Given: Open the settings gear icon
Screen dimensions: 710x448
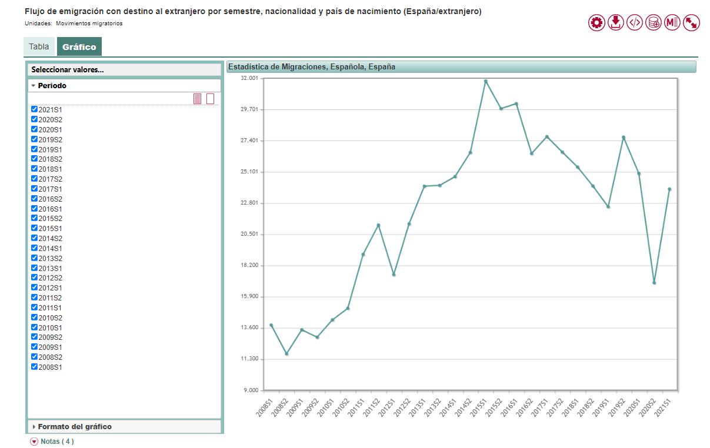Looking at the screenshot, I should click(596, 23).
